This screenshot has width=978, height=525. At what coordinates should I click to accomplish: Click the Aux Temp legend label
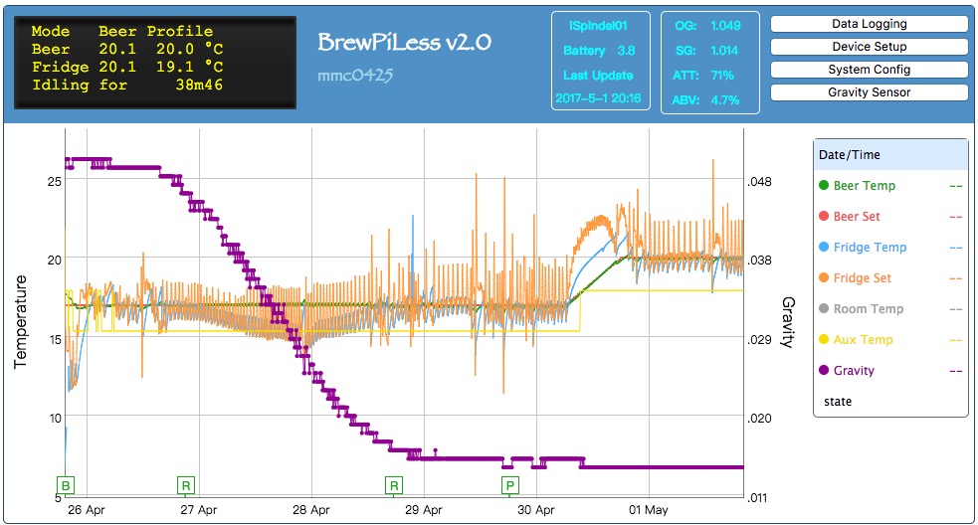click(x=863, y=340)
